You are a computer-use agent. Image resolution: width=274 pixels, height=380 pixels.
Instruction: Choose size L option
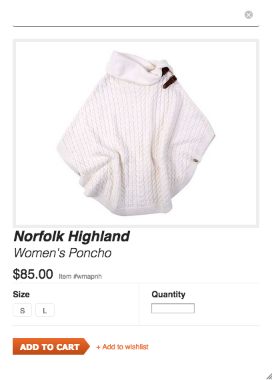click(x=45, y=310)
